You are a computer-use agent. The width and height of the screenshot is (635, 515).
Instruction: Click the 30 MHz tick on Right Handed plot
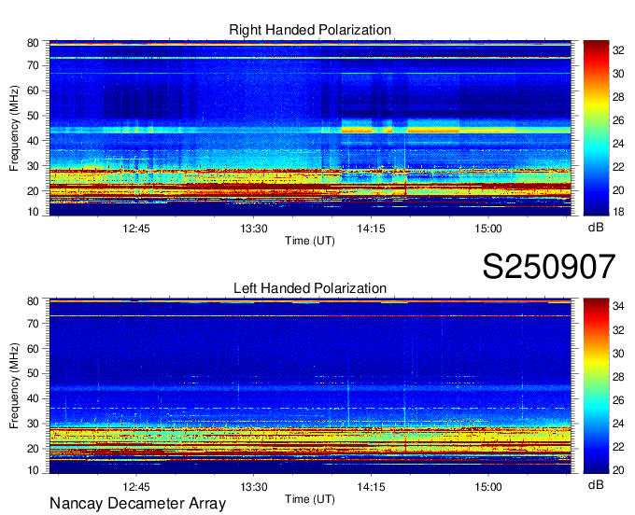(33, 166)
